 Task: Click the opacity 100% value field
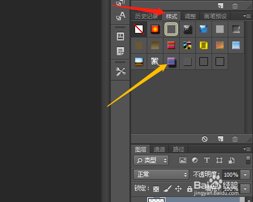pos(231,175)
